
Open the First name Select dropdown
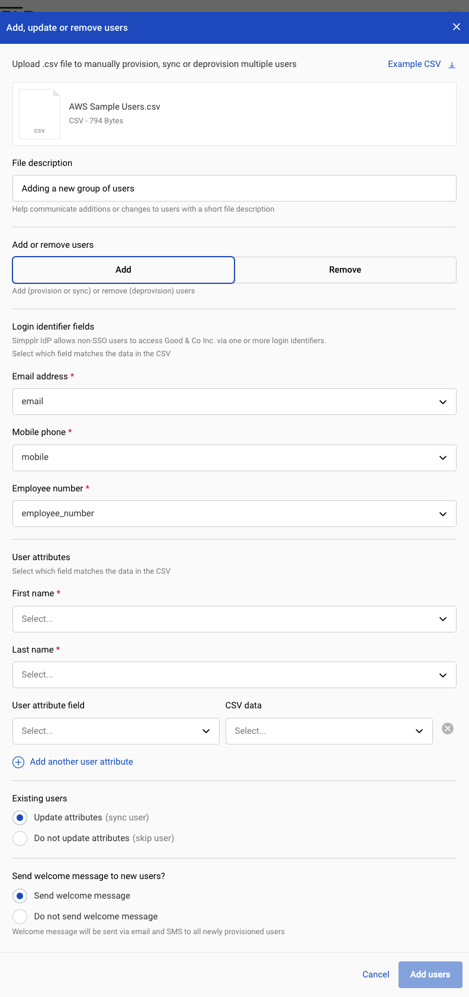point(234,618)
